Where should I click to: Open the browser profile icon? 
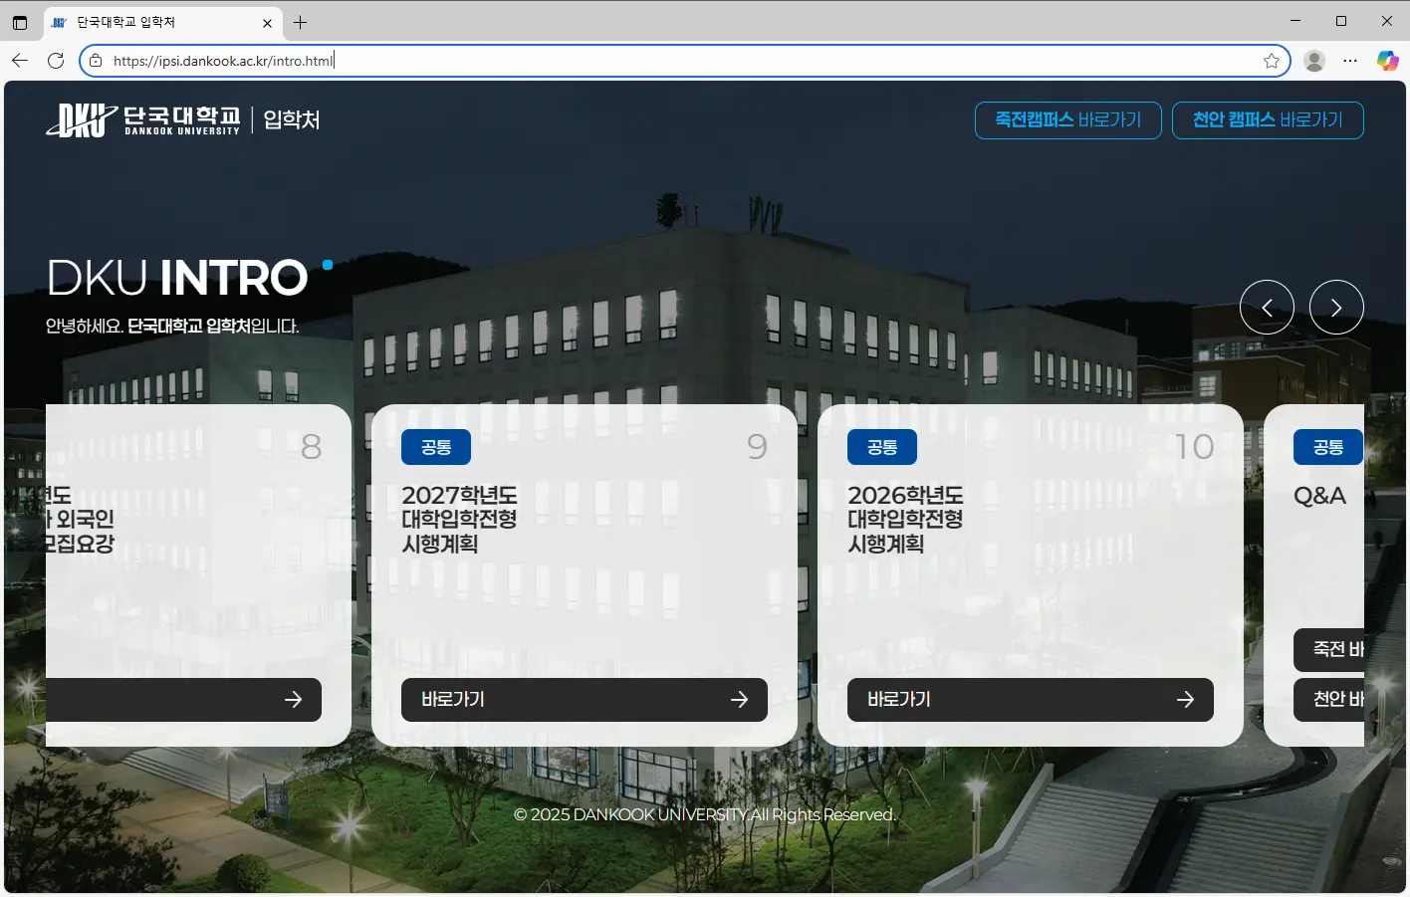tap(1314, 61)
